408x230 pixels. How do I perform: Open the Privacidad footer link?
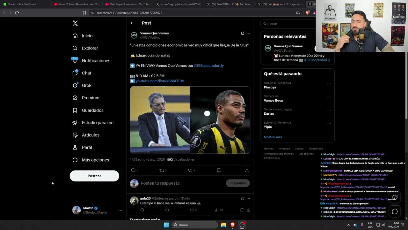click(x=284, y=149)
